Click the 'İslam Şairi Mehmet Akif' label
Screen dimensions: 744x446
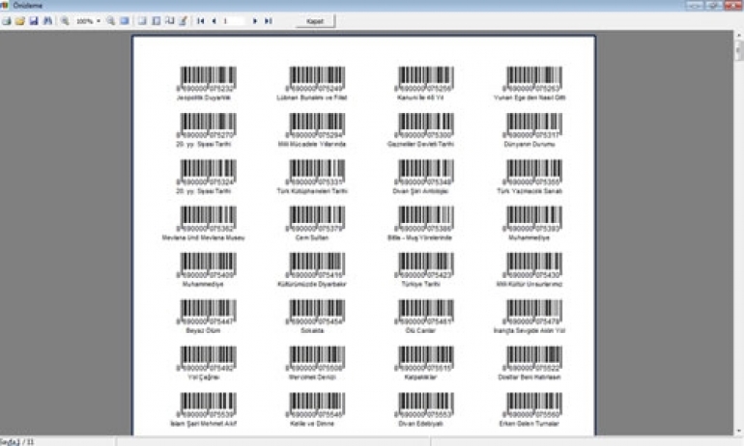coord(204,424)
